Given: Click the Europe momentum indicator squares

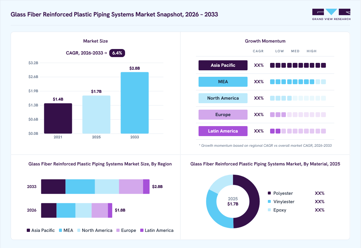Looking at the screenshot, I should (298, 115).
